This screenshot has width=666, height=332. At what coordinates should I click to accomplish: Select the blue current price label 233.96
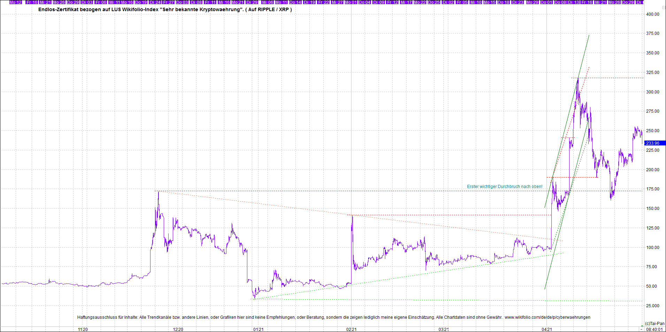point(654,143)
